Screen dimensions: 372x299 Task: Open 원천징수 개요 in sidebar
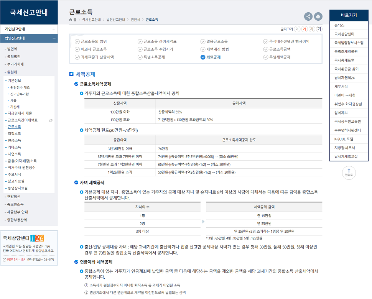click(x=20, y=87)
